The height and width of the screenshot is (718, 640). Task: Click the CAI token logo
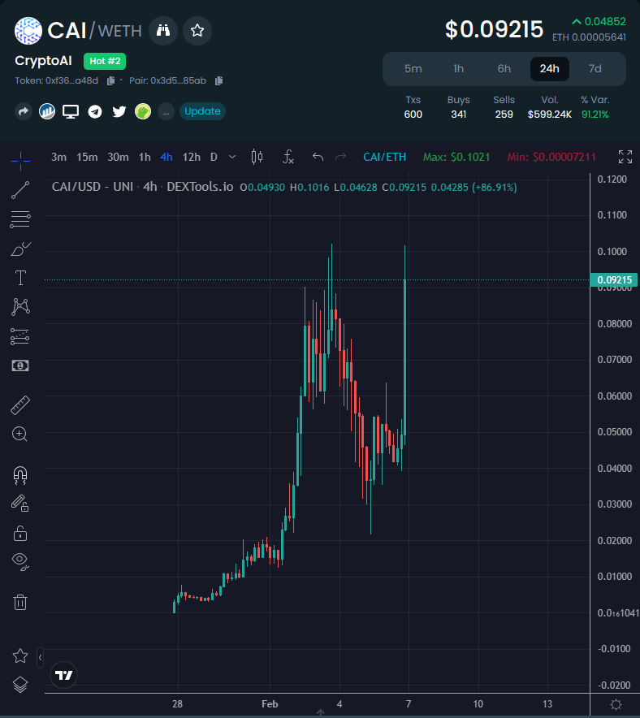pyautogui.click(x=28, y=31)
